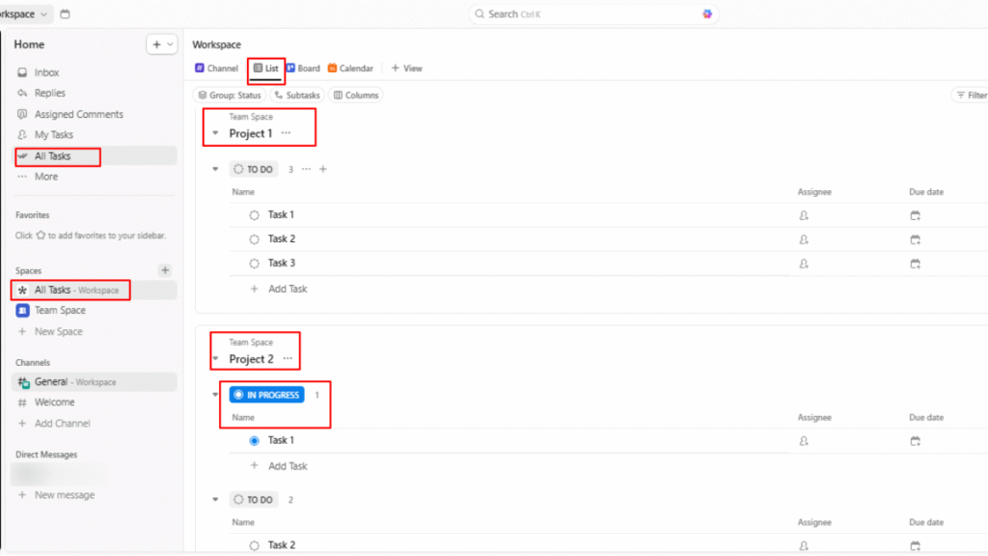Set an assignee for Task 1 in Project 1

803,214
